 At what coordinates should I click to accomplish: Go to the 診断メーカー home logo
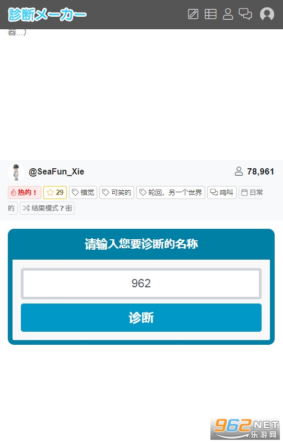coord(47,15)
